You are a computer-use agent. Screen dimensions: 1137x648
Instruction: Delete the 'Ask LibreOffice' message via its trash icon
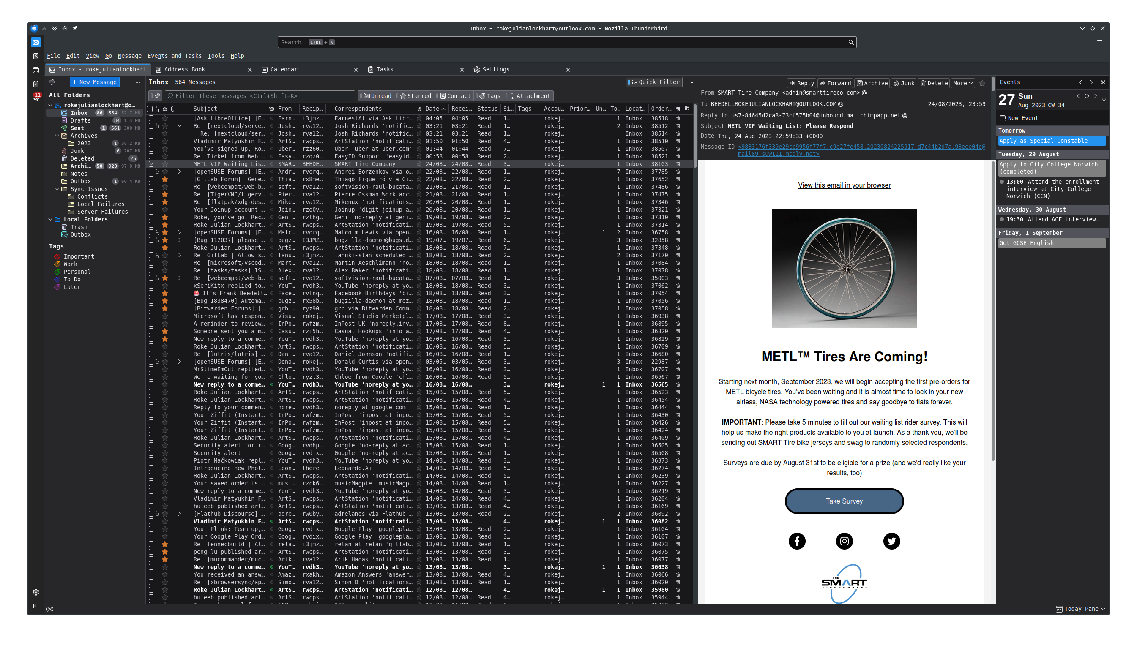tap(678, 119)
